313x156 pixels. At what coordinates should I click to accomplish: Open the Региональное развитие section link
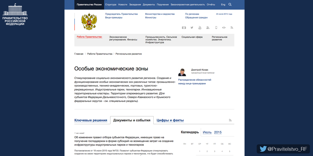220,38
